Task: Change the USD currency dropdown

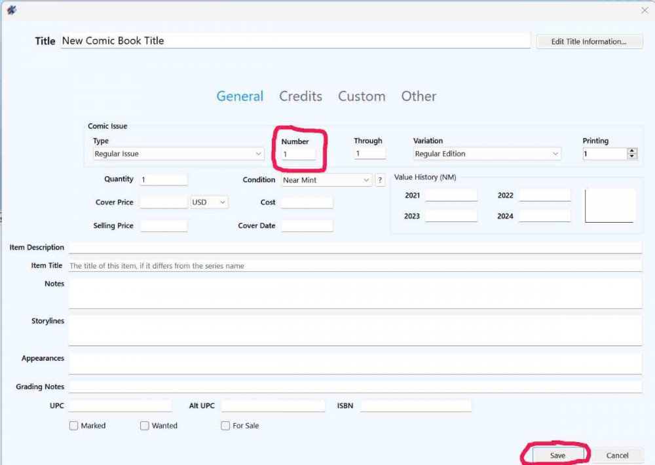Action: pyautogui.click(x=209, y=202)
